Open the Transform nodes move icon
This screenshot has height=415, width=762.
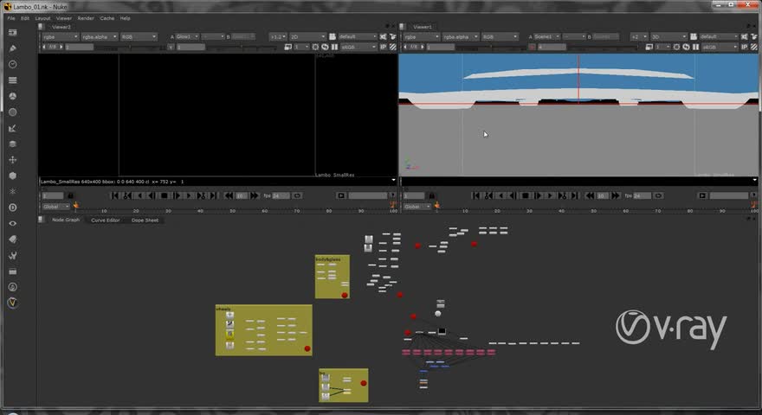[13, 160]
